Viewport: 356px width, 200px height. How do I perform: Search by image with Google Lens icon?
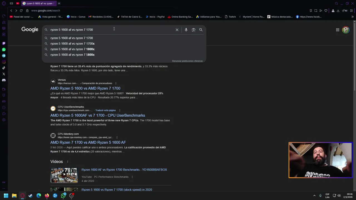(x=194, y=30)
